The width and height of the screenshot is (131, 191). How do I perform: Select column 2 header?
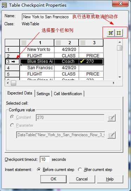tap(66, 43)
